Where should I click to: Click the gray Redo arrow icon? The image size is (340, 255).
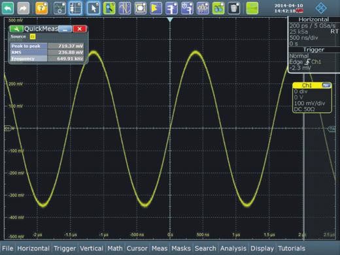tap(23, 8)
